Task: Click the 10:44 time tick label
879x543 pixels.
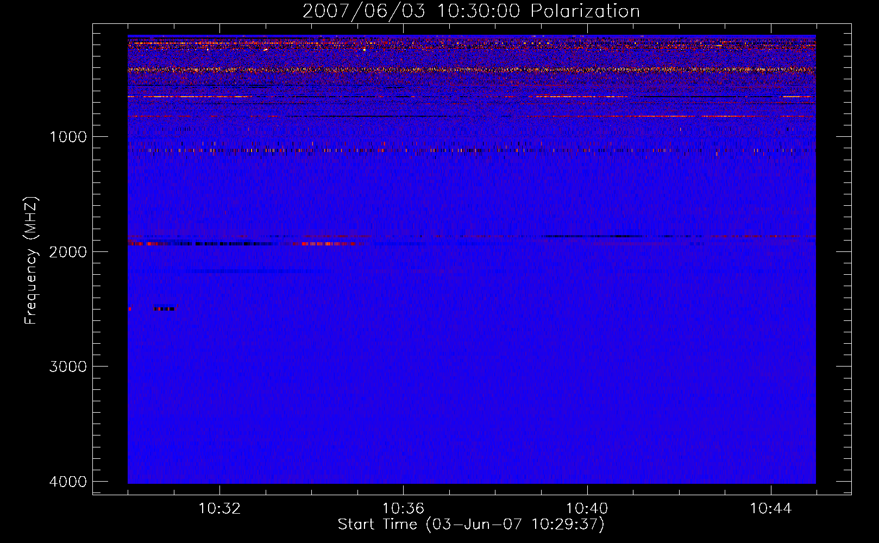Action: tap(770, 509)
